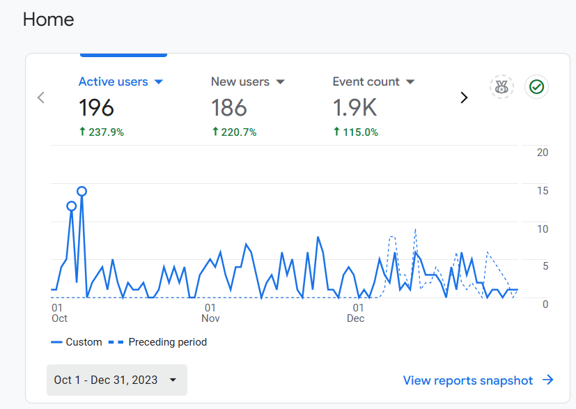Click the 15 y-axis label
576x409 pixels.
[x=543, y=191]
